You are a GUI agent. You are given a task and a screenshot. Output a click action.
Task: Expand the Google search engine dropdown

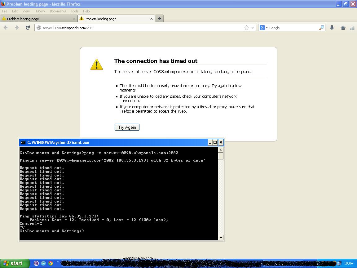(x=263, y=28)
